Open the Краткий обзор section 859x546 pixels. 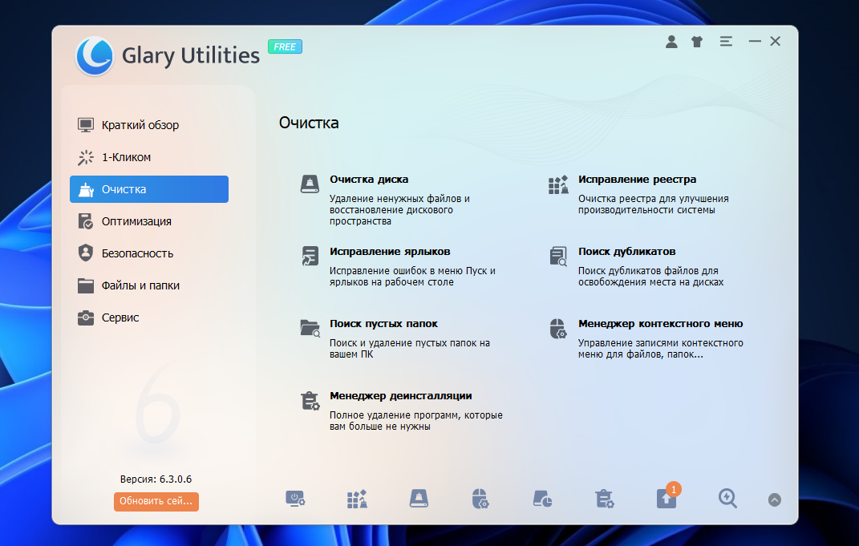click(148, 125)
